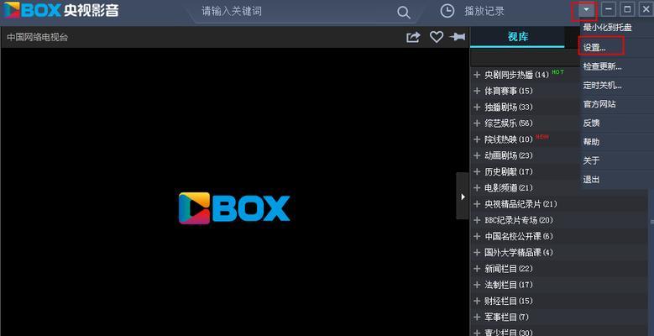Click the CBOX logo in title bar
Viewport: 654px width, 336px height.
pyautogui.click(x=61, y=10)
